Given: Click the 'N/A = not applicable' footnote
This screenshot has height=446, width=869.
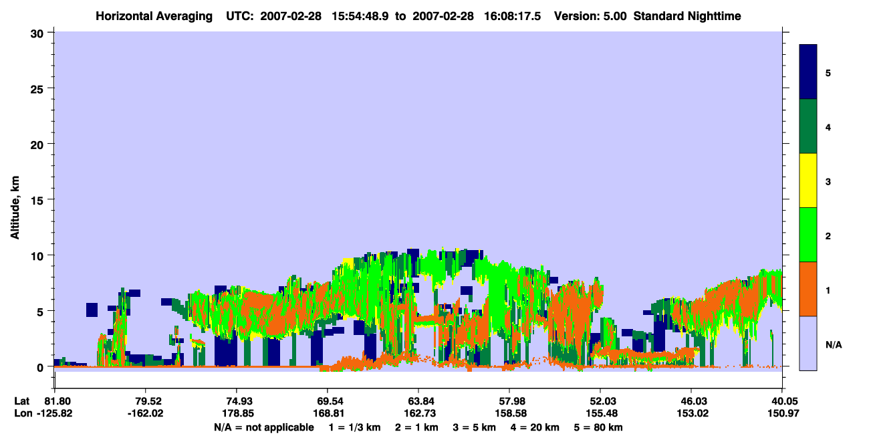Looking at the screenshot, I should point(264,427).
